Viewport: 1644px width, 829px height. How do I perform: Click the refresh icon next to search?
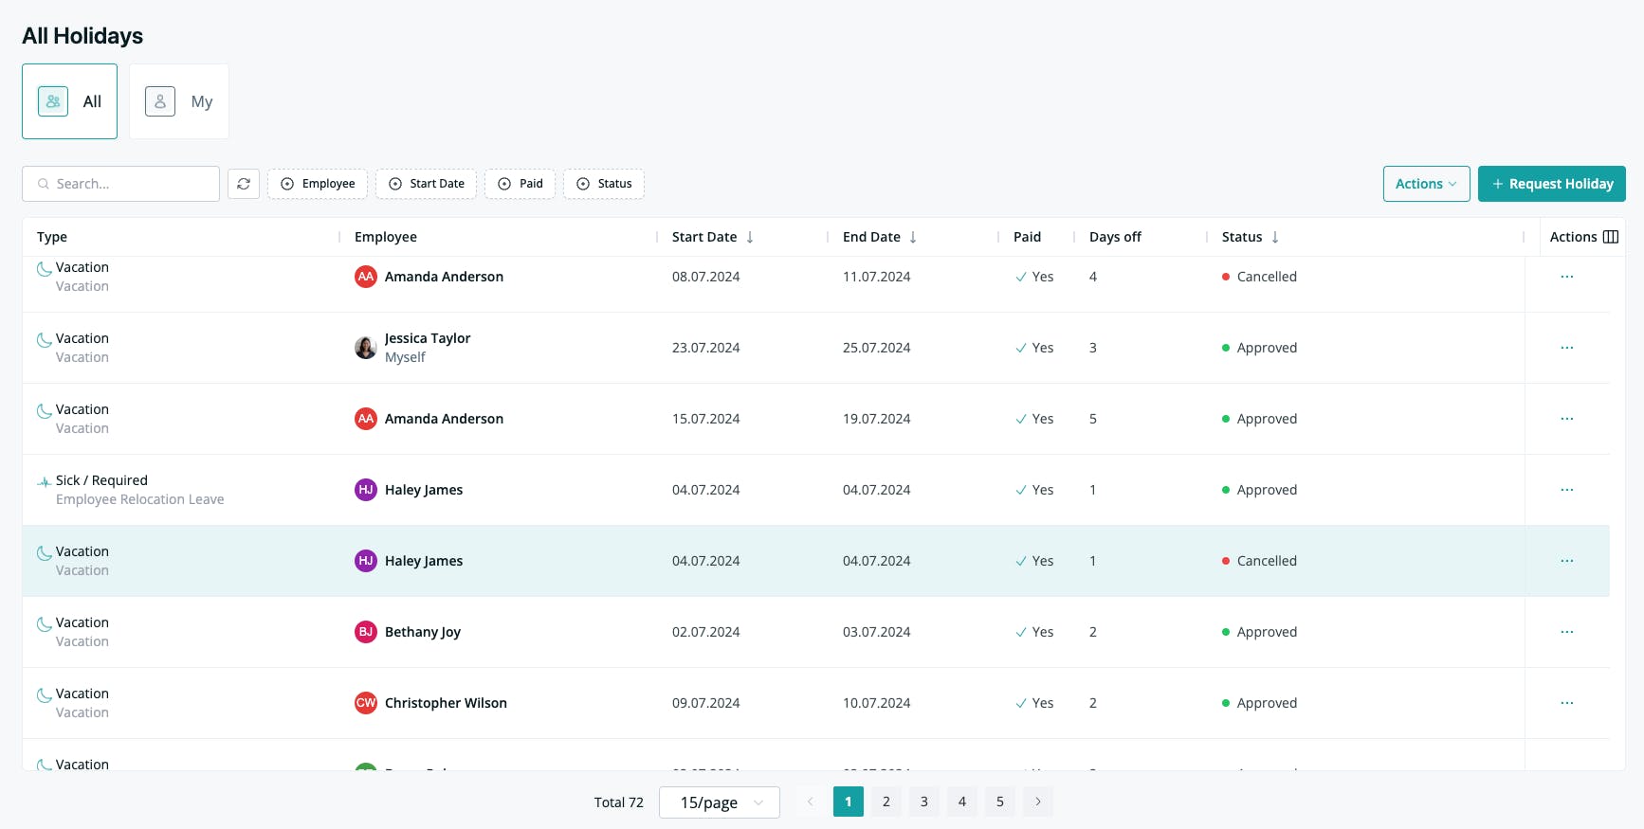pyautogui.click(x=244, y=184)
